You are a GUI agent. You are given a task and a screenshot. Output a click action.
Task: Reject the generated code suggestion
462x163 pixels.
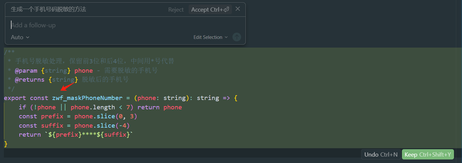[176, 10]
